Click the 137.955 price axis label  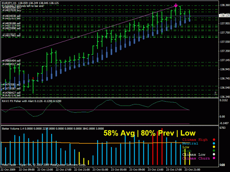pyautogui.click(x=225, y=23)
